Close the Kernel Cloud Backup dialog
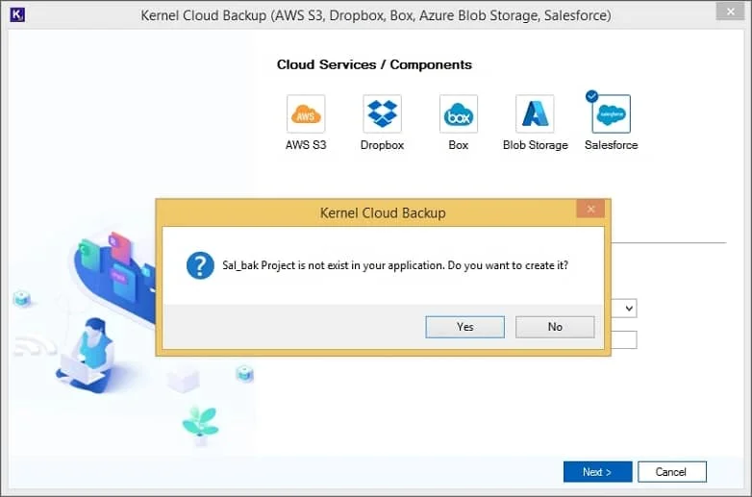This screenshot has height=497, width=752. [x=590, y=209]
